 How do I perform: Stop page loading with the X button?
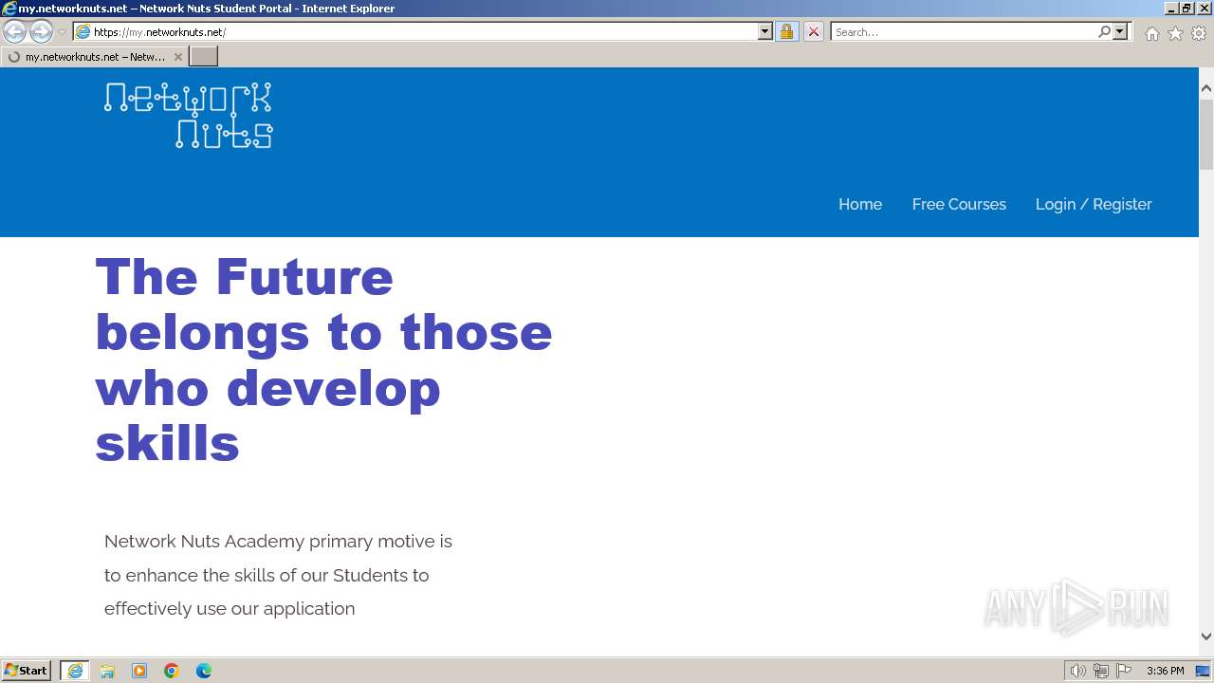coord(814,31)
